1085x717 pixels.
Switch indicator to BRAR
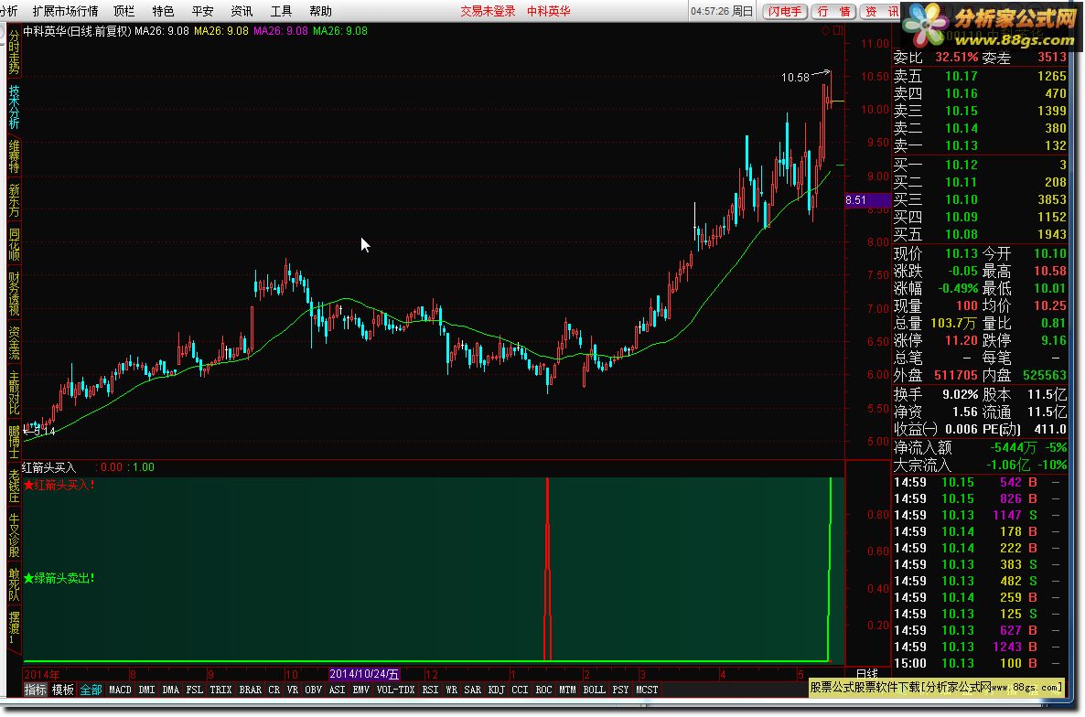(x=251, y=690)
